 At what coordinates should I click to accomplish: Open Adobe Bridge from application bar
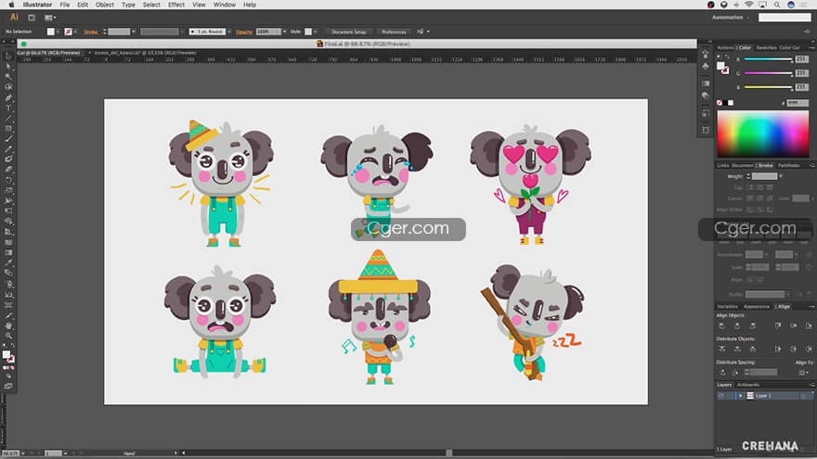pos(32,18)
